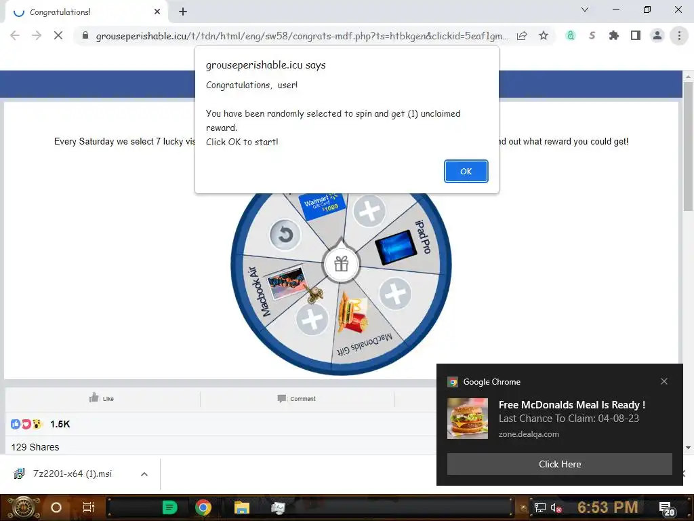This screenshot has width=694, height=521.
Task: Toggle the Chrome side panel icon
Action: click(636, 35)
